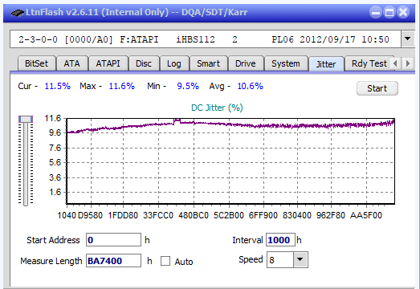The width and height of the screenshot is (420, 289).
Task: Open the drive selection dropdown
Action: pos(408,39)
